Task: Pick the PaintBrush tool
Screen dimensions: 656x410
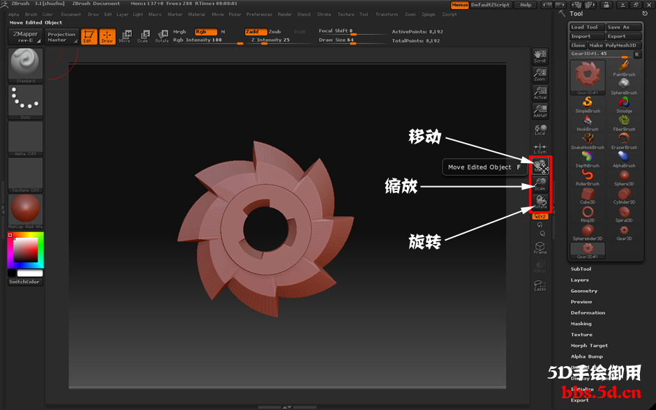Action: point(624,68)
